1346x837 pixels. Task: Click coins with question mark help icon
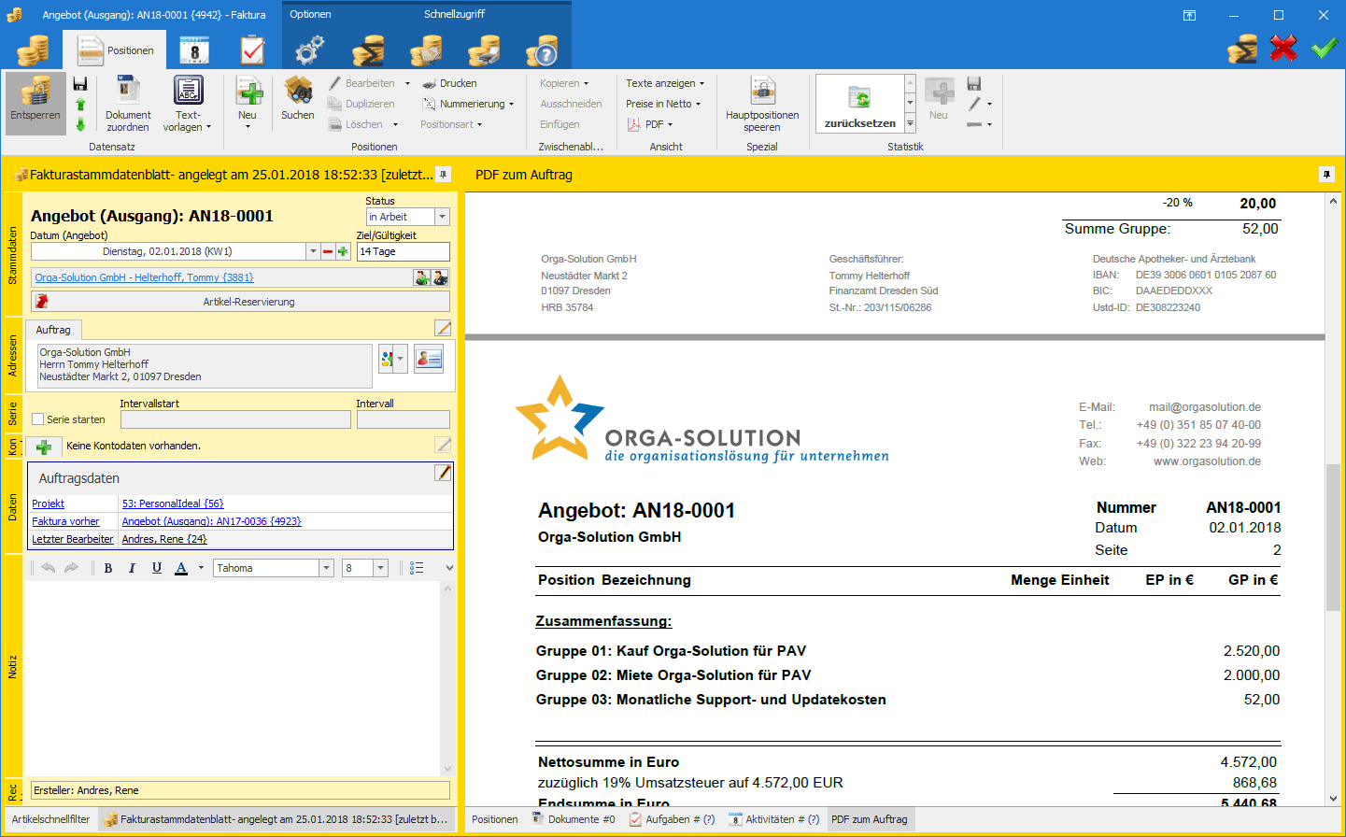[542, 50]
